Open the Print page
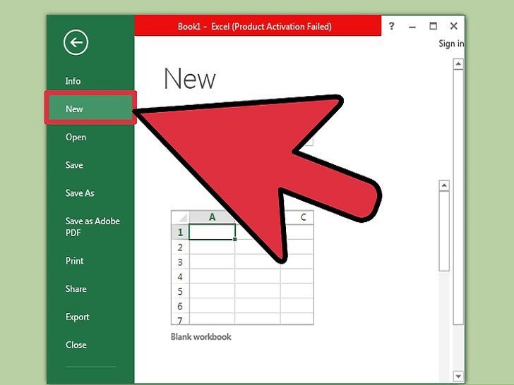Screen dimensions: 514x385 click(75, 261)
